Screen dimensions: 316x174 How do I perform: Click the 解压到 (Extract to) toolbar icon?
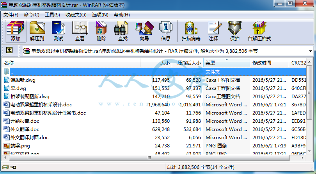point(37,31)
